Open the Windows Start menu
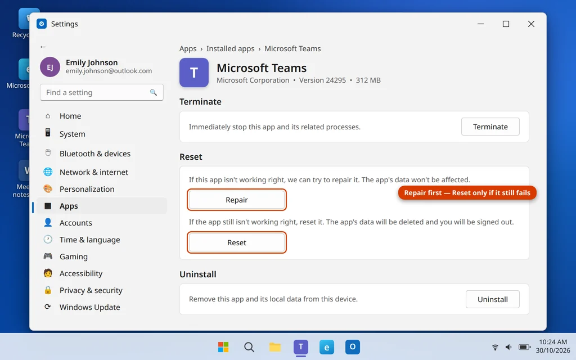This screenshot has height=360, width=576. tap(223, 346)
